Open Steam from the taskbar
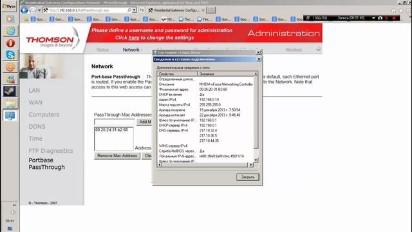 [x=10, y=92]
